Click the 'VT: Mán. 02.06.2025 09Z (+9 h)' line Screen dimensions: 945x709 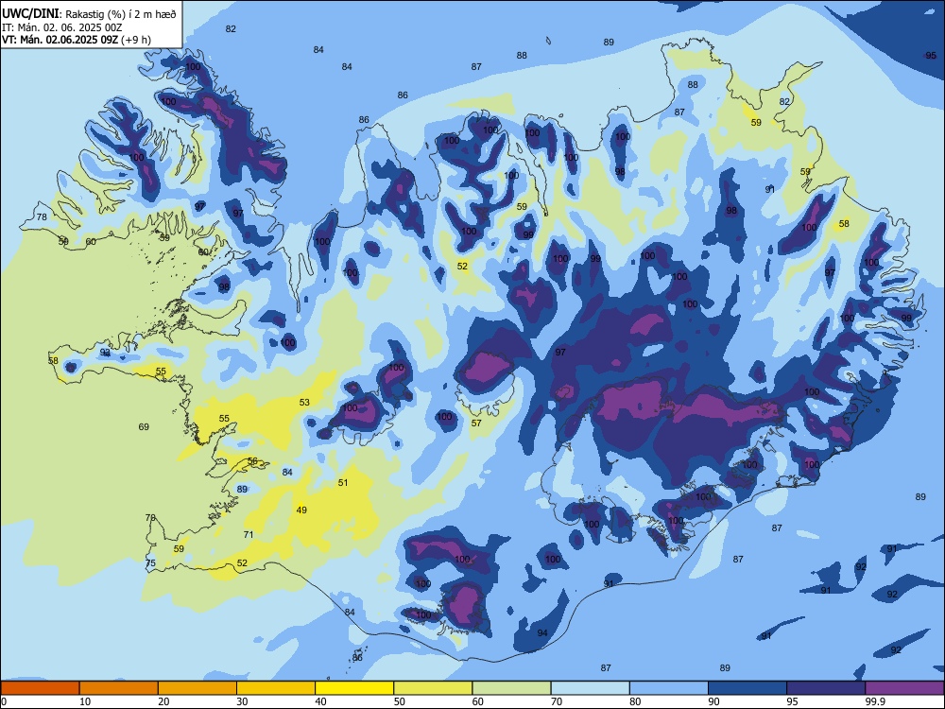(x=77, y=40)
